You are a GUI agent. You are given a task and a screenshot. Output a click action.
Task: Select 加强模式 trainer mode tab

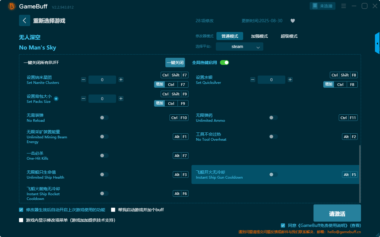(x=259, y=36)
